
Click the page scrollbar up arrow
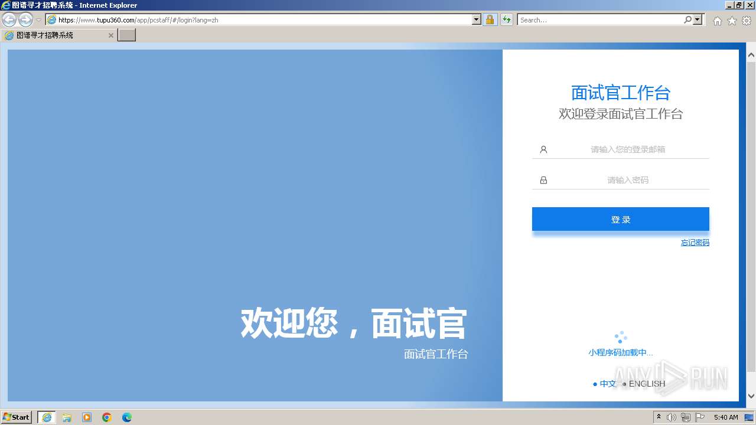click(x=751, y=55)
